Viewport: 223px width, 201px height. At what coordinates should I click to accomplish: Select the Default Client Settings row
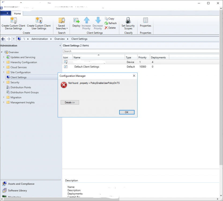pos(140,67)
